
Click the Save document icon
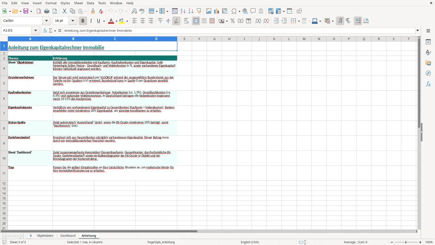coord(26,11)
